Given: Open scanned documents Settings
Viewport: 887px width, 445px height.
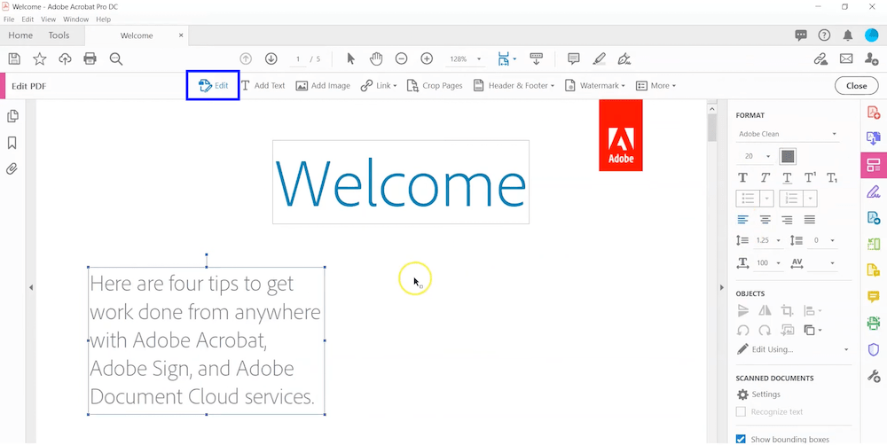Looking at the screenshot, I should (758, 394).
